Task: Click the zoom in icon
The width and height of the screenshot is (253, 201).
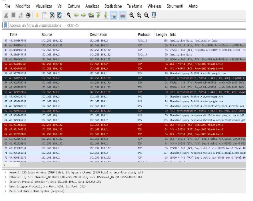Action: click(x=132, y=15)
